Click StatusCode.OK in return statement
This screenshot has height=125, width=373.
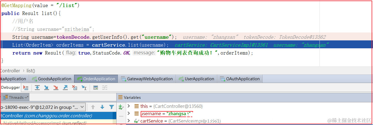click(x=111, y=53)
